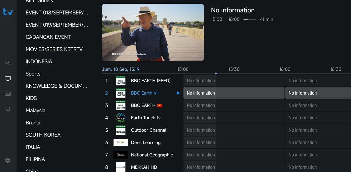
Task: Select National Geographic.. channel name
Action: point(154,155)
